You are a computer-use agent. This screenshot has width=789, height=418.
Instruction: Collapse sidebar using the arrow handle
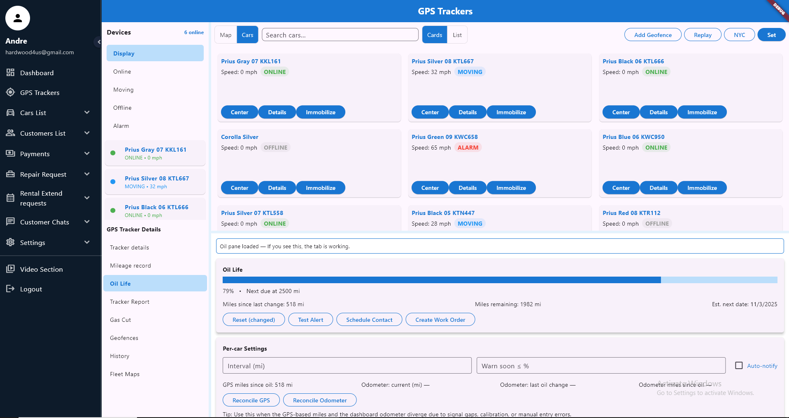click(x=98, y=42)
